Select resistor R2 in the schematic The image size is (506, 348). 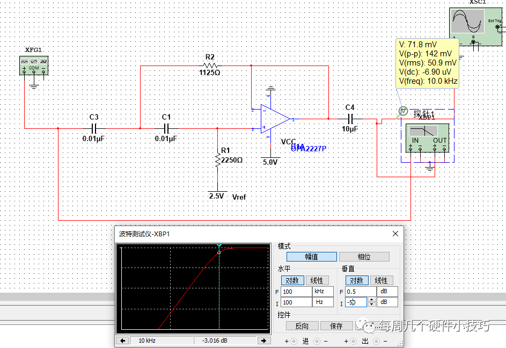[209, 66]
